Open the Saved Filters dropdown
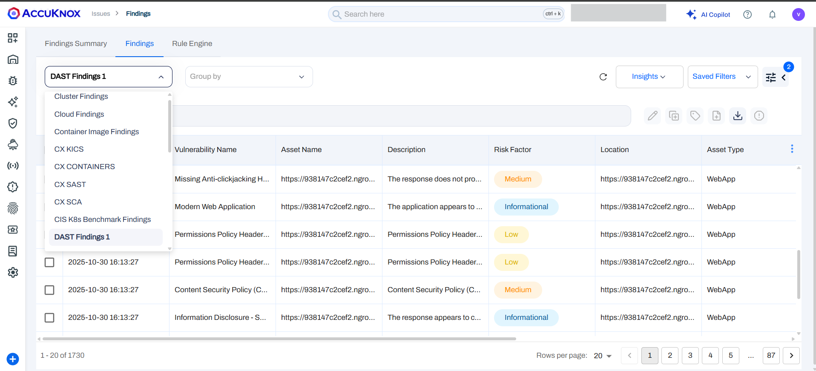The height and width of the screenshot is (371, 816). [723, 77]
